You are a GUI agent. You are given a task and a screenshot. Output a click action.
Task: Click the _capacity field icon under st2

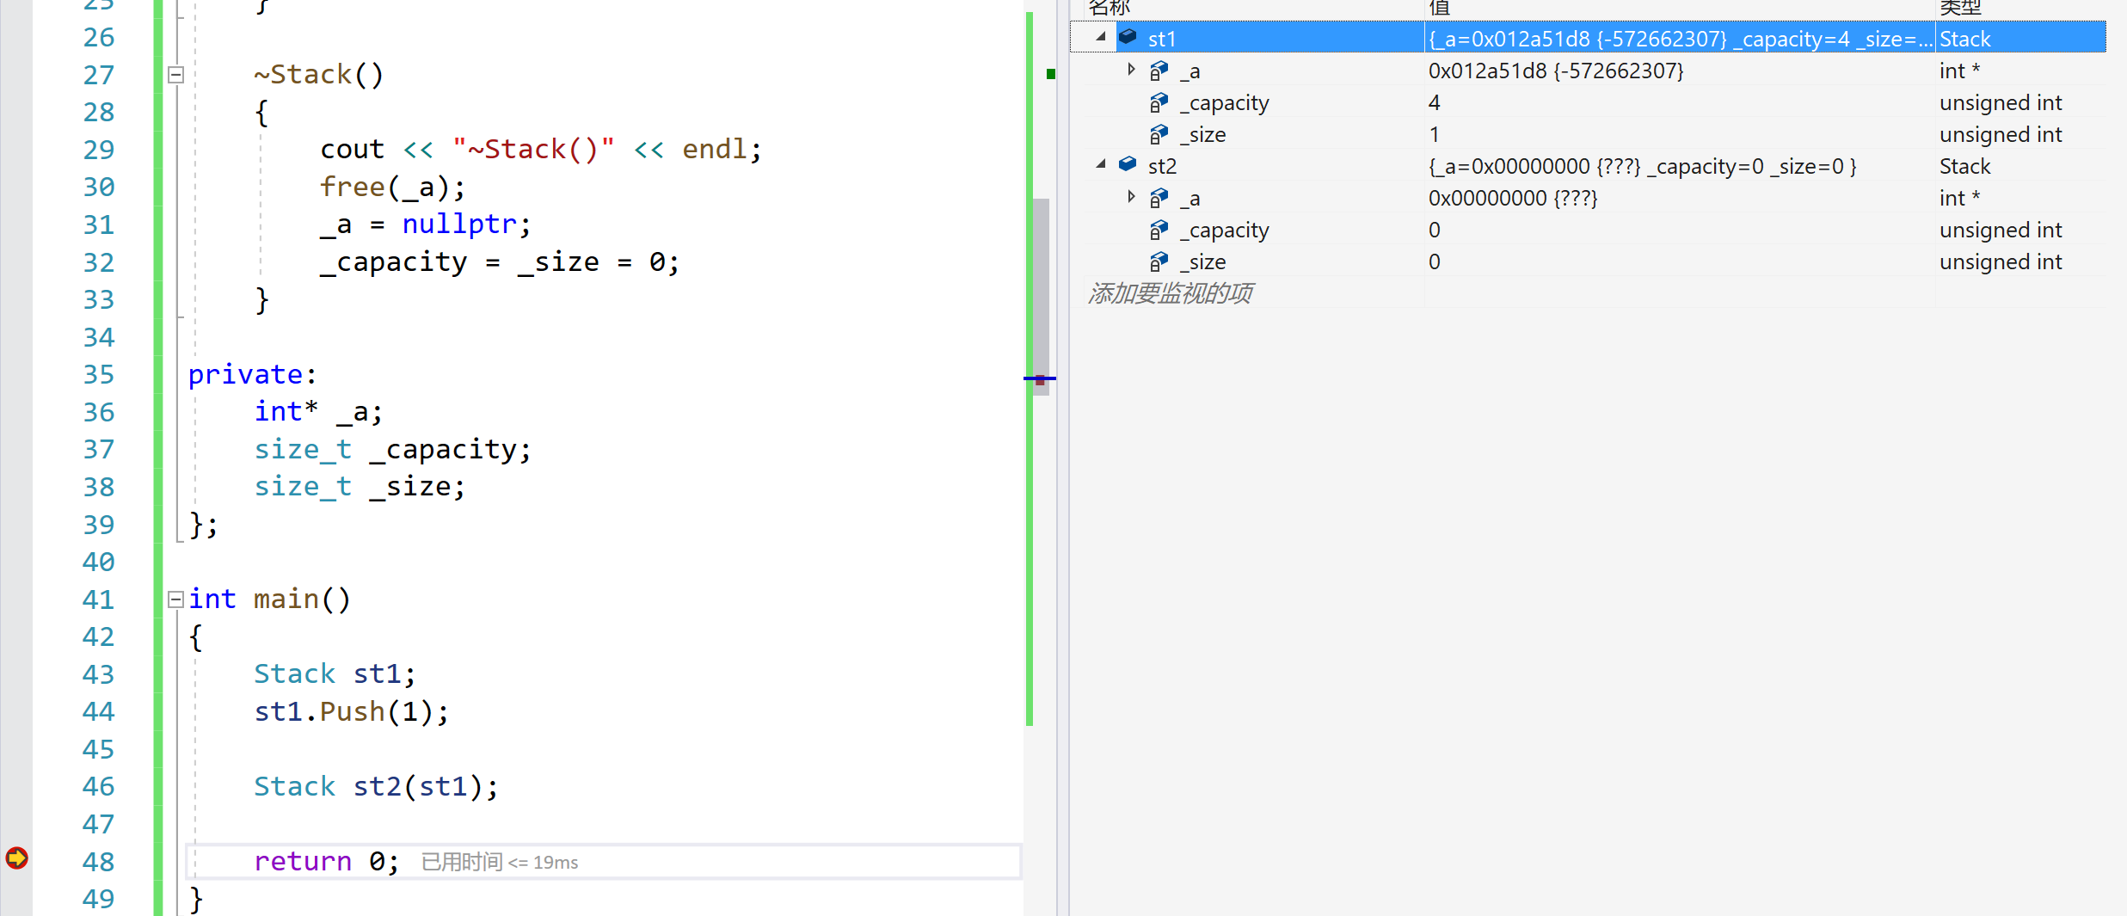click(1159, 231)
